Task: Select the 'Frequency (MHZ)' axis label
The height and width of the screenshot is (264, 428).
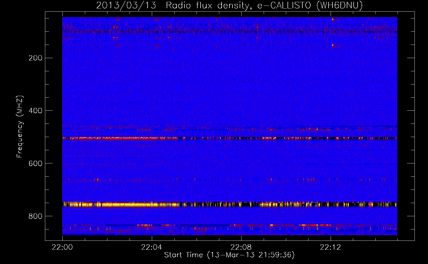Action: [x=20, y=127]
